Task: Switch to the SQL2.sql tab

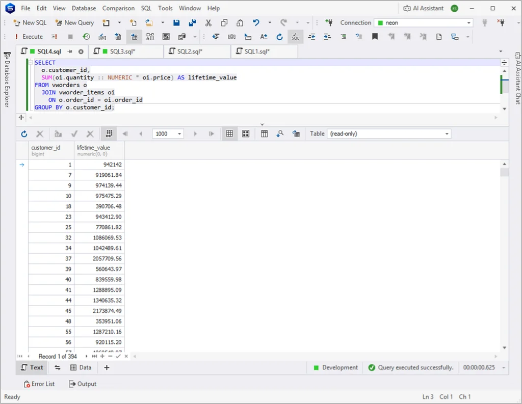Action: [x=197, y=51]
